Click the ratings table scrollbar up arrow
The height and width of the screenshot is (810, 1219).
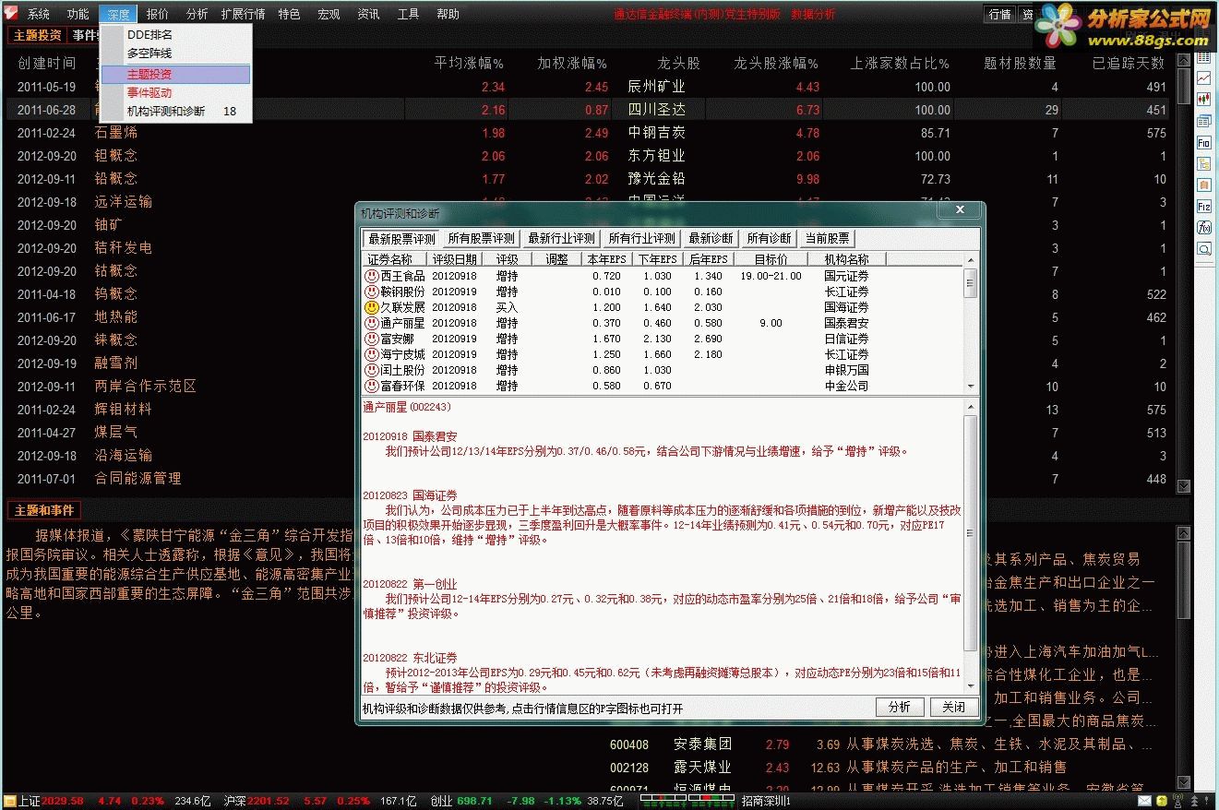click(970, 259)
